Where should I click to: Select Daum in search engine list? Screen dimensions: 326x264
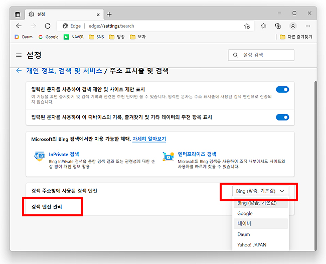coord(261,234)
